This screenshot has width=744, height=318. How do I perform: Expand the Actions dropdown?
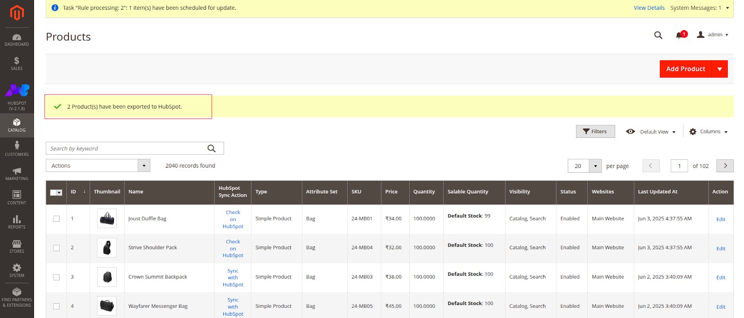98,166
